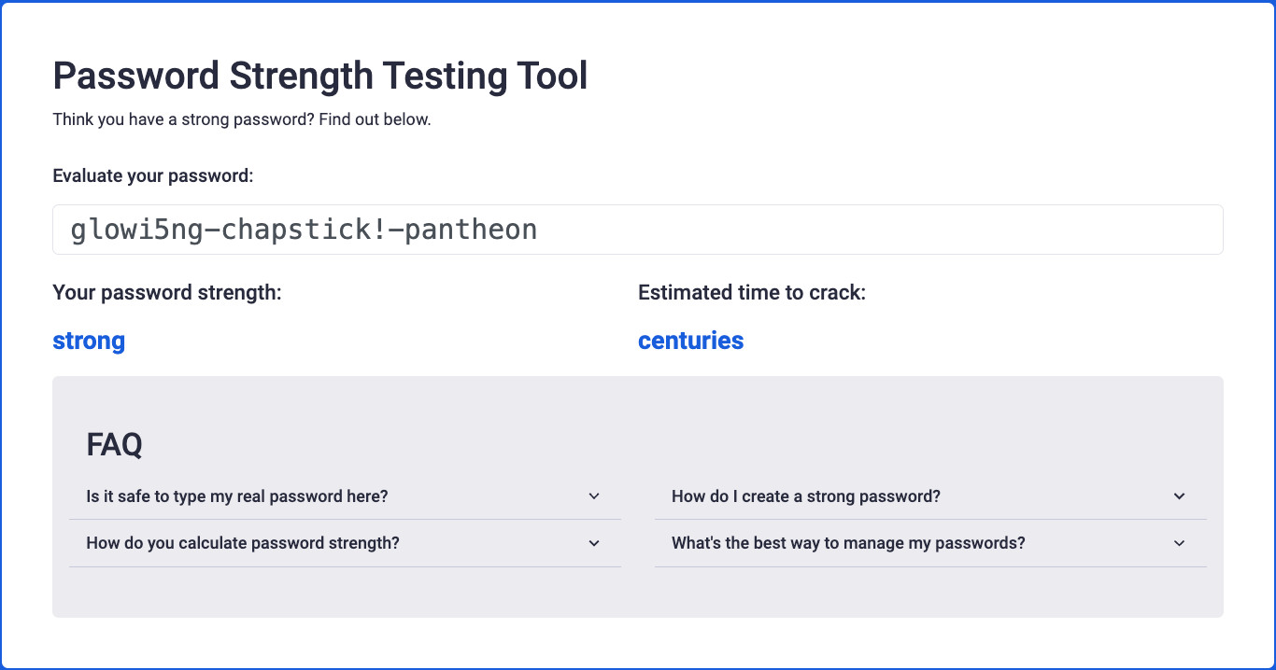Click the 'Your password strength:' label
The height and width of the screenshot is (670, 1276).
pos(167,292)
